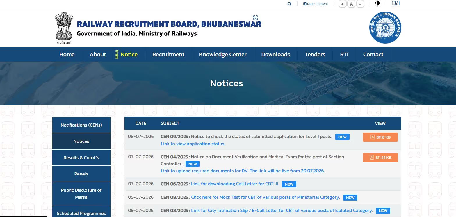Open Notifications (CENs) sidebar tab
456x217 pixels.
[x=81, y=125]
